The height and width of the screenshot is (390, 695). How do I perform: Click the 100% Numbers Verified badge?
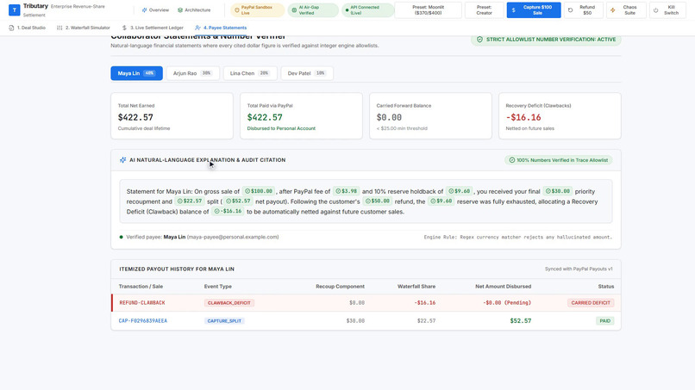559,160
